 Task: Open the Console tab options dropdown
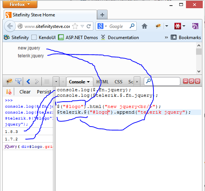[88, 82]
